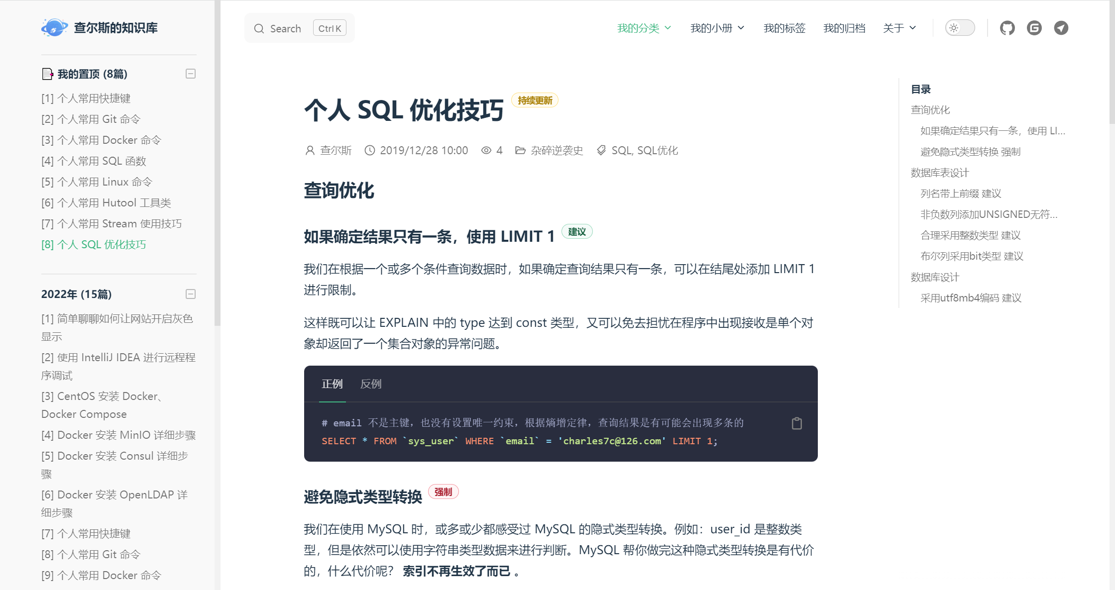The image size is (1115, 590).
Task: Copy code with the clipboard icon
Action: pos(796,423)
